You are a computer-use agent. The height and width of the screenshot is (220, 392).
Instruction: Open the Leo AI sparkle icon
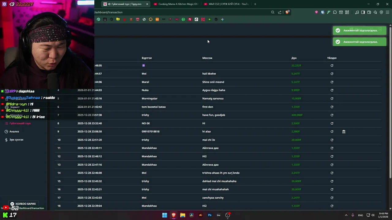(375, 12)
